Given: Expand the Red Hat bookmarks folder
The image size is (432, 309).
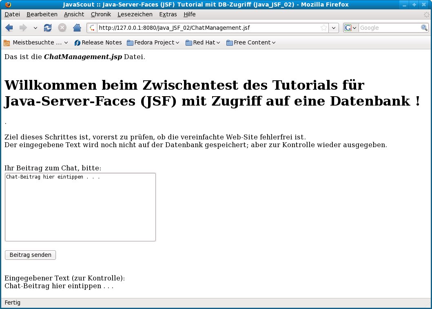Looking at the screenshot, I should pos(203,42).
